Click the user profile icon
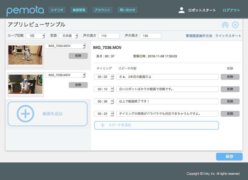The width and height of the screenshot is (248, 180). 182,10
